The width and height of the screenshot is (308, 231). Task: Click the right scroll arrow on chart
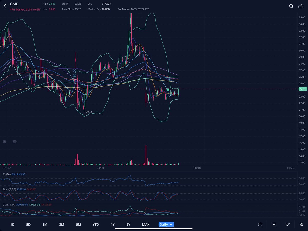point(15,141)
